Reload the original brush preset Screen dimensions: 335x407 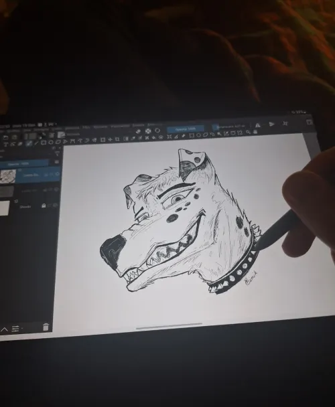pos(157,131)
